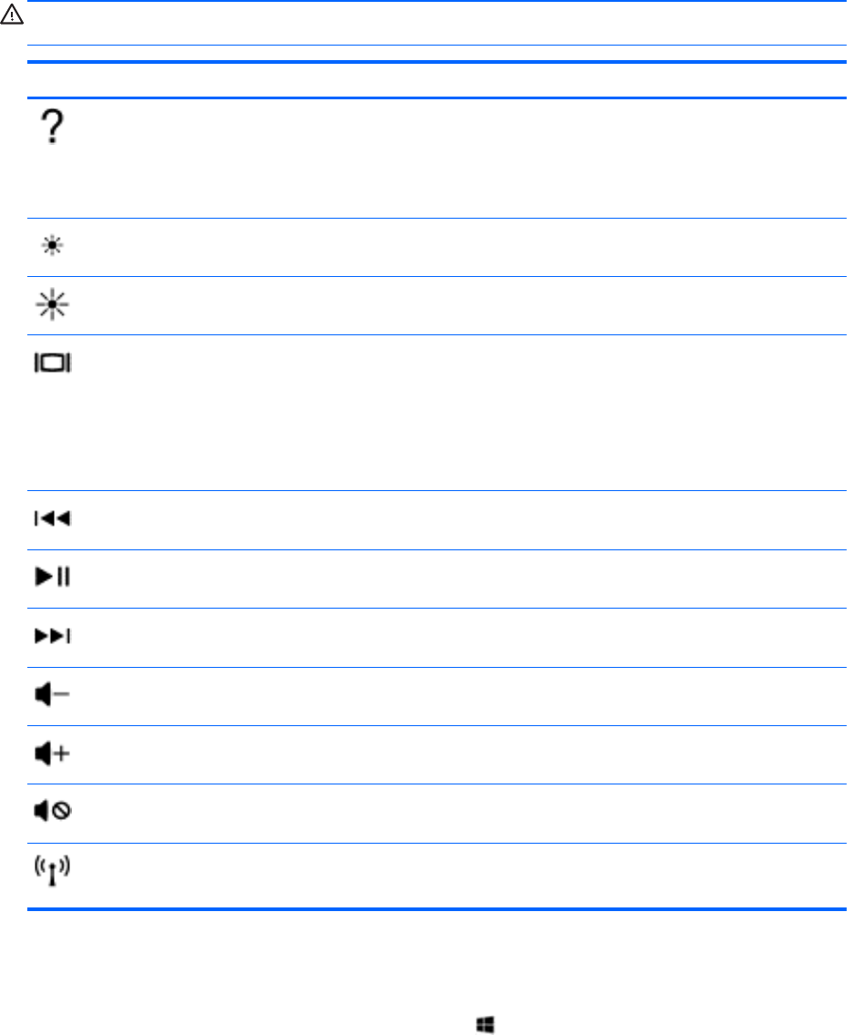Toggle the wireless antenna icon
The width and height of the screenshot is (847, 1035).
coord(54,872)
